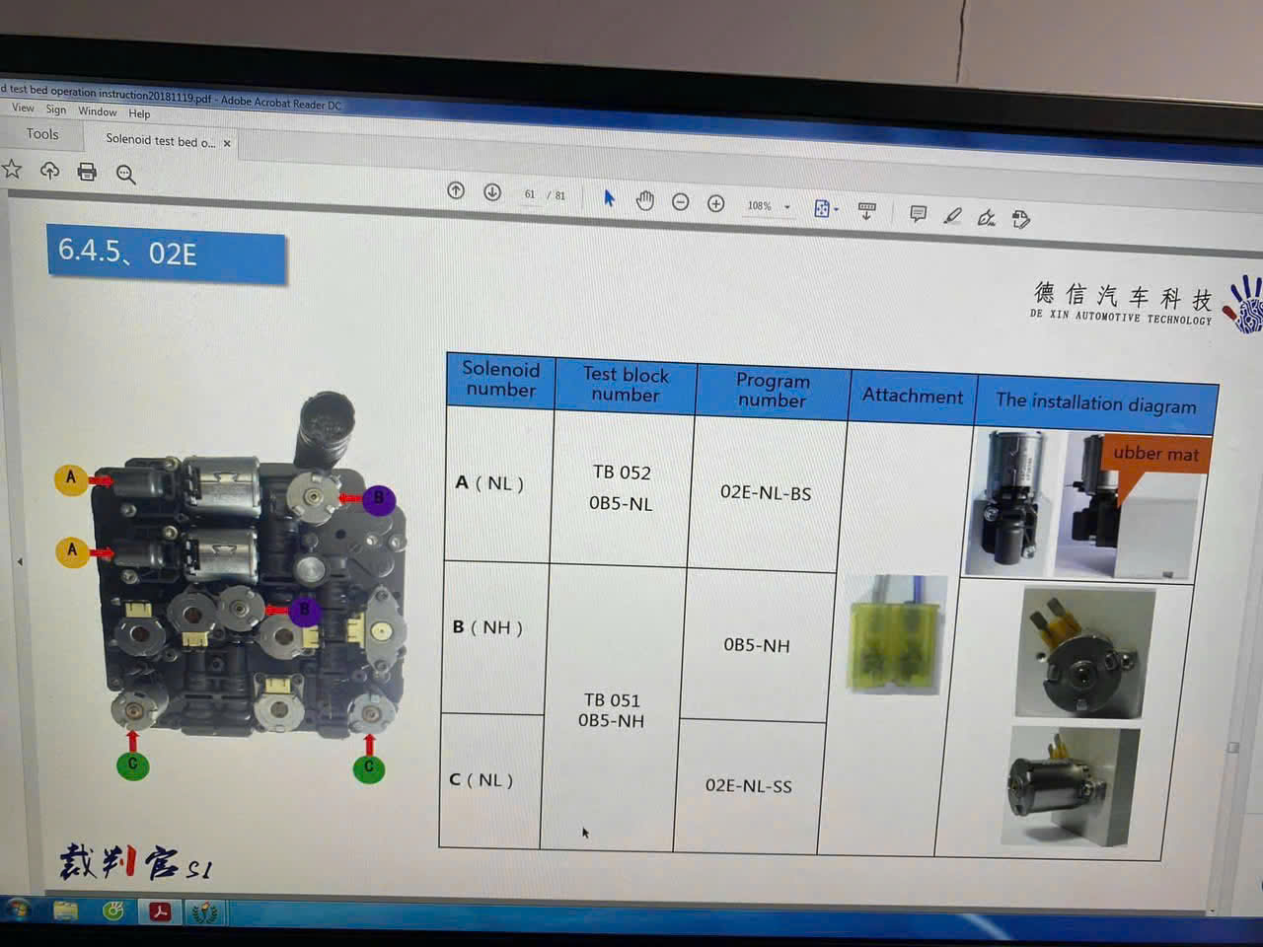This screenshot has width=1263, height=947.
Task: Click the Adobe Acrobat taskbar icon
Action: coord(160,911)
